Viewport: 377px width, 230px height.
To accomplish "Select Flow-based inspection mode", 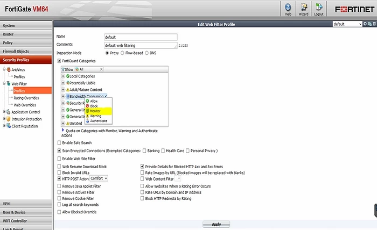I will pyautogui.click(x=122, y=53).
